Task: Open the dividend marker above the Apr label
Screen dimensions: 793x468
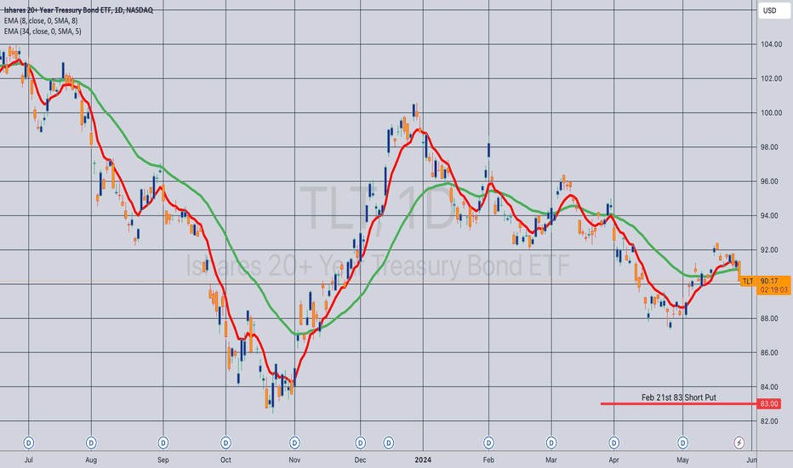Action: [x=613, y=443]
